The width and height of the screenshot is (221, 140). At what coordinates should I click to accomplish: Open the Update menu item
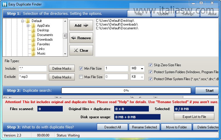coord(163,14)
